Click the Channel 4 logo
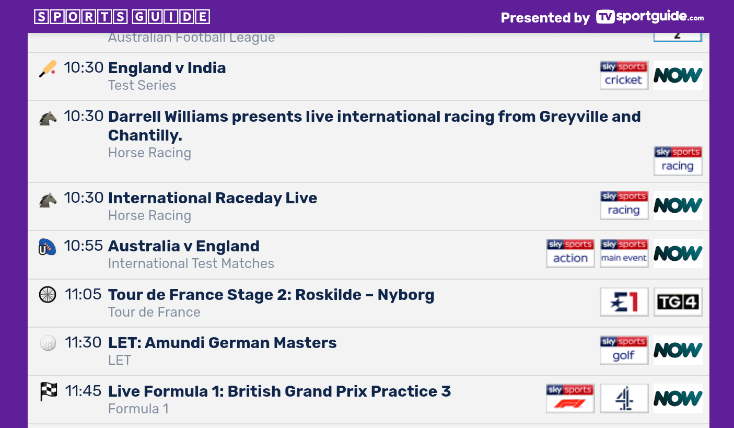Image resolution: width=734 pixels, height=428 pixels. (x=624, y=398)
